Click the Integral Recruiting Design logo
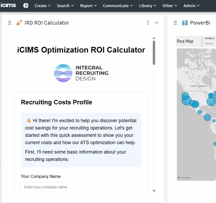 81,73
